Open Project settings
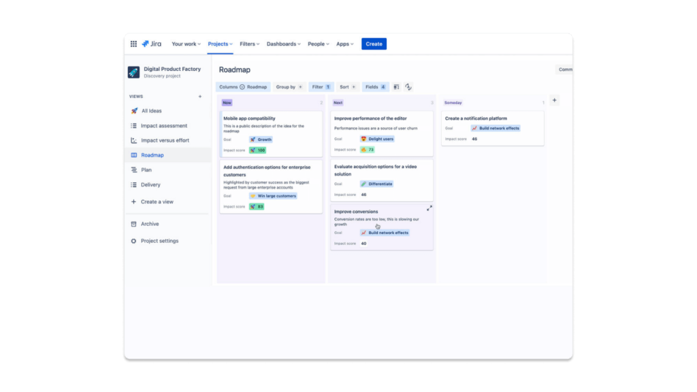The width and height of the screenshot is (697, 392). [159, 241]
